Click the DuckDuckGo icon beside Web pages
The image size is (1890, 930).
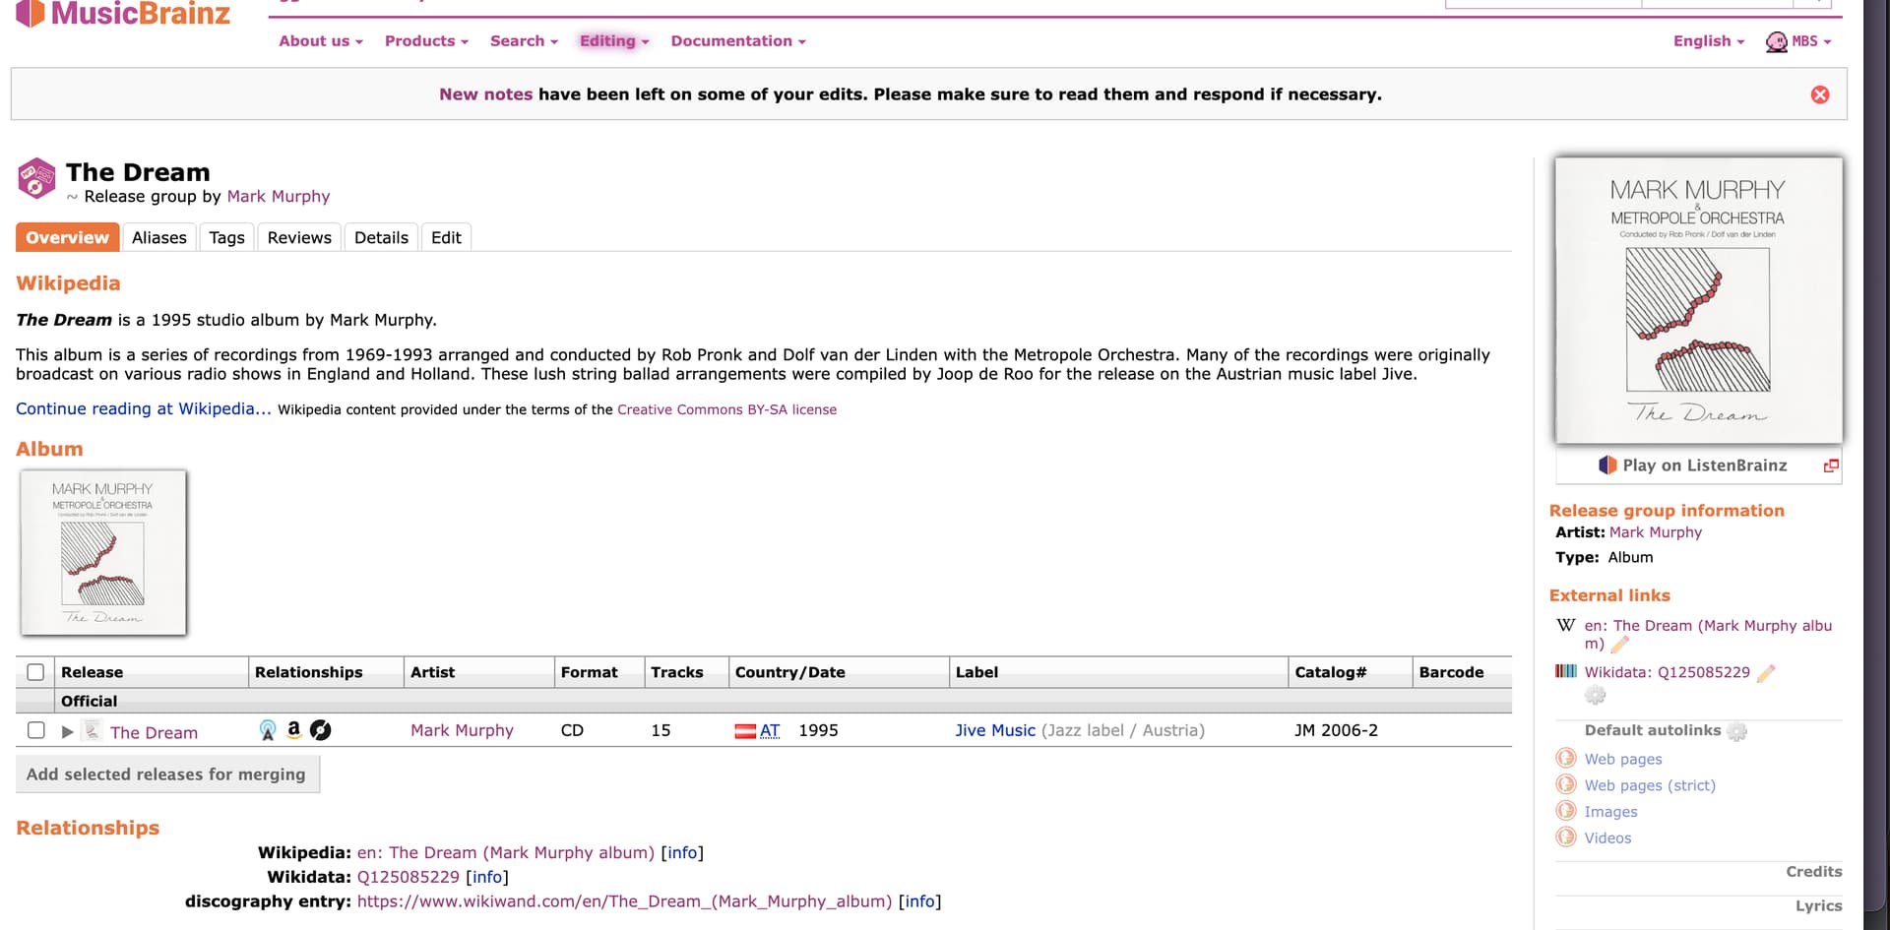point(1566,758)
